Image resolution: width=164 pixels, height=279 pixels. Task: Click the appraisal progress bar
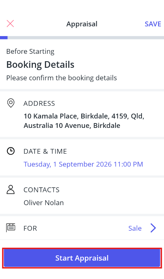(82, 38)
